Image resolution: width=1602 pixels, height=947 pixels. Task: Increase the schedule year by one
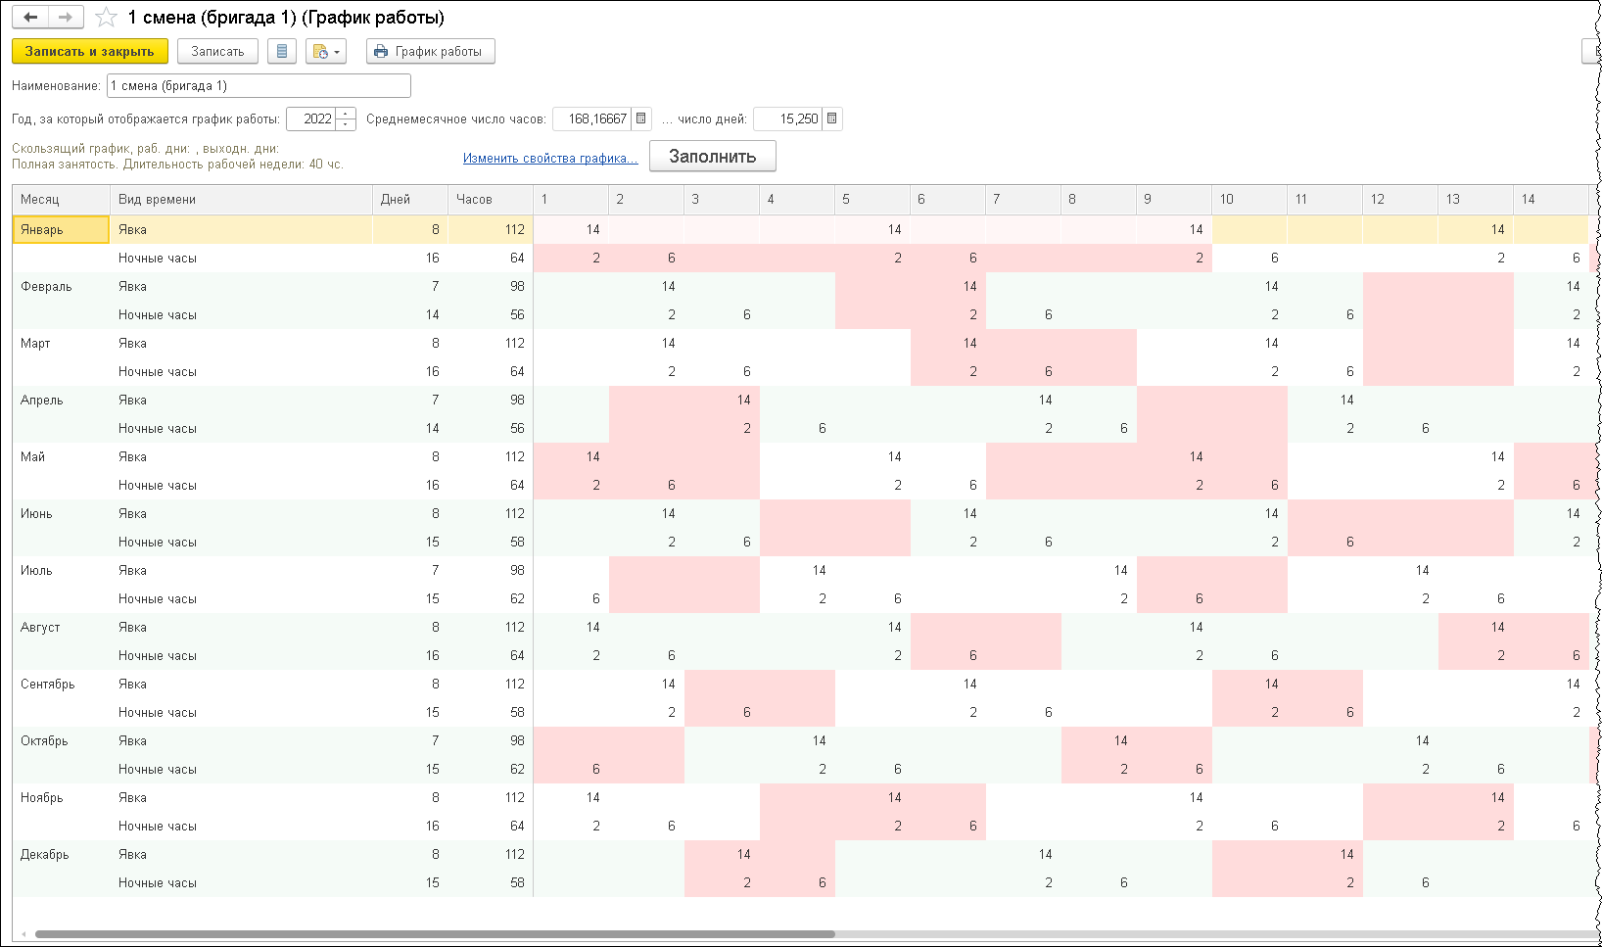346,114
